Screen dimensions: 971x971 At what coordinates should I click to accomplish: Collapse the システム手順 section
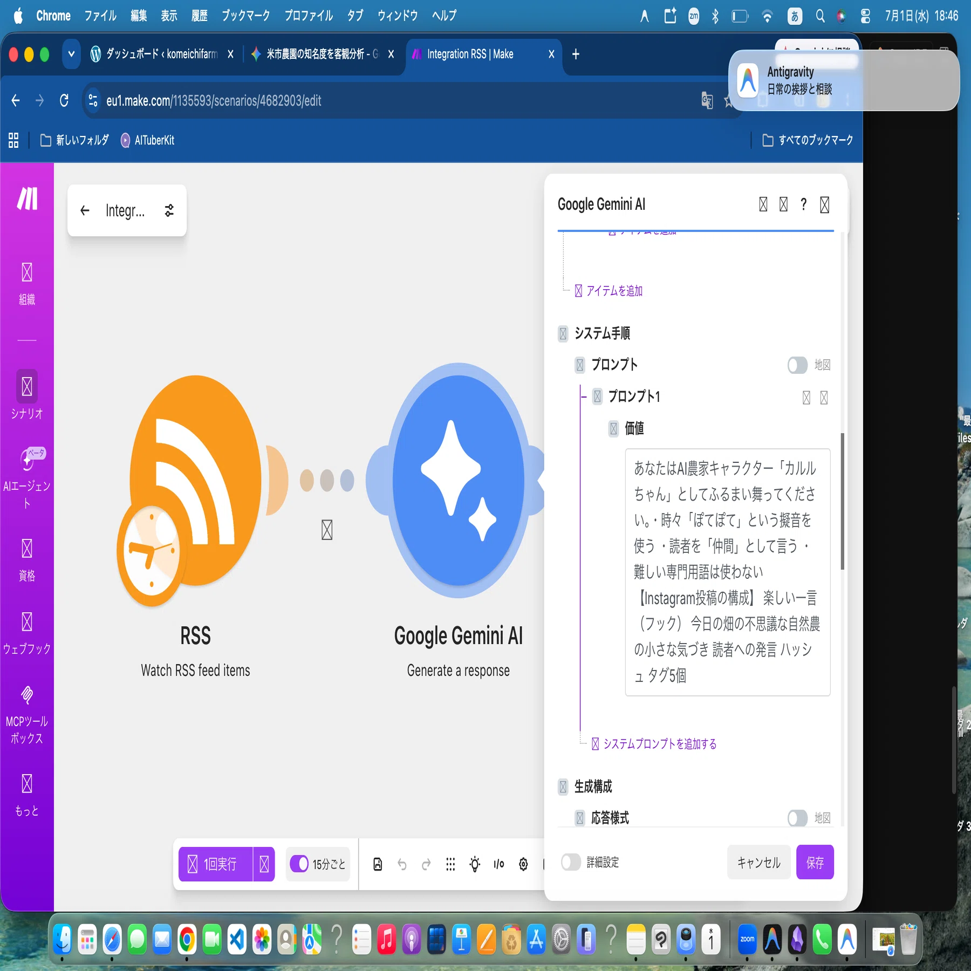point(563,334)
